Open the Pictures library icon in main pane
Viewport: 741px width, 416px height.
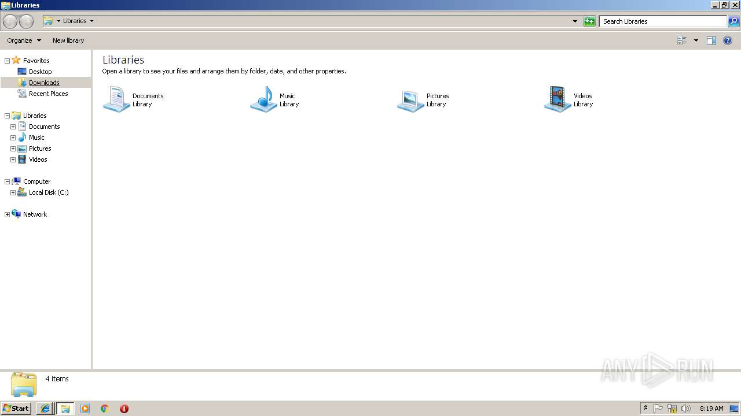coord(410,99)
